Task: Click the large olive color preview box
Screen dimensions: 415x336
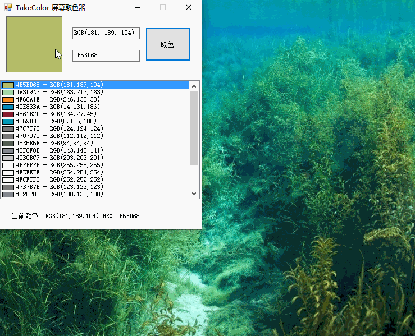Action: click(34, 44)
